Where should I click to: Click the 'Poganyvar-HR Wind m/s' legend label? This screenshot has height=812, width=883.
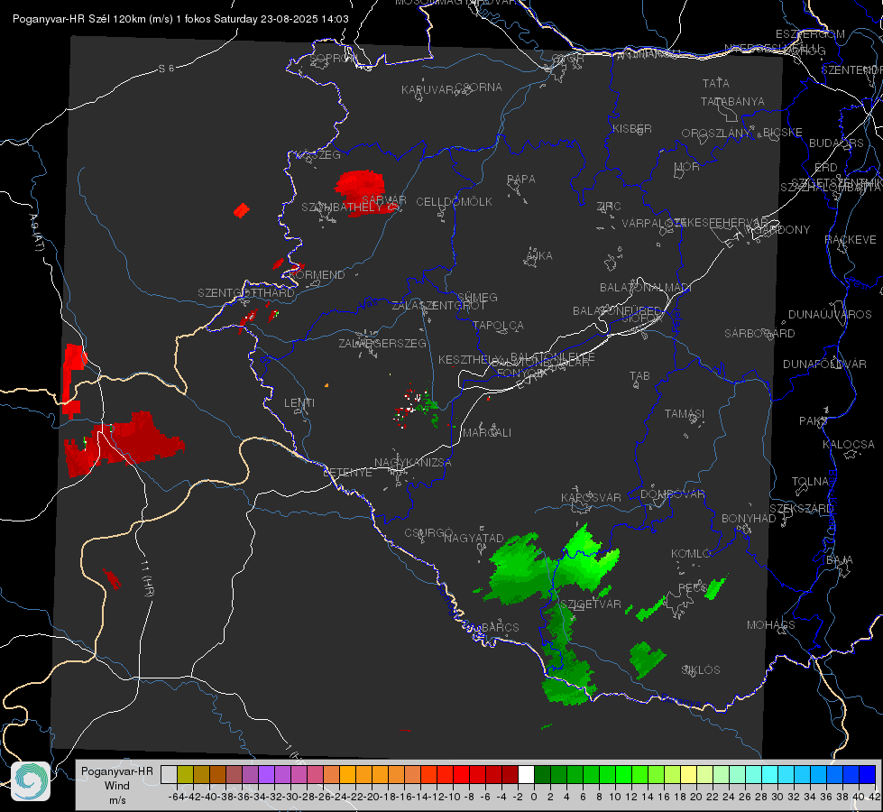pos(117,786)
